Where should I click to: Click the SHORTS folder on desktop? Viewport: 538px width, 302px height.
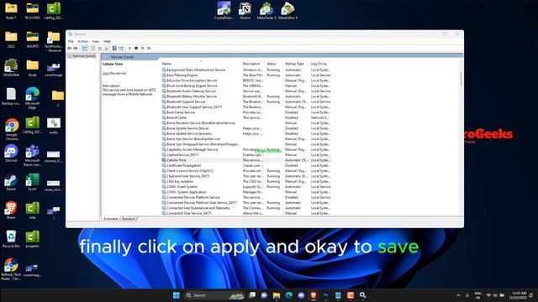tap(32, 39)
